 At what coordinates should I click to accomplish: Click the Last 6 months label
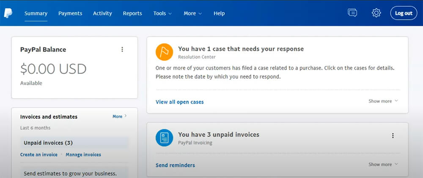click(x=36, y=128)
